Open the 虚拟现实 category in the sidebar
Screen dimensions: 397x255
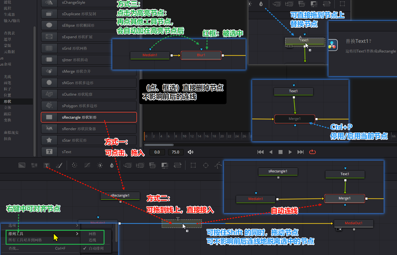11,132
